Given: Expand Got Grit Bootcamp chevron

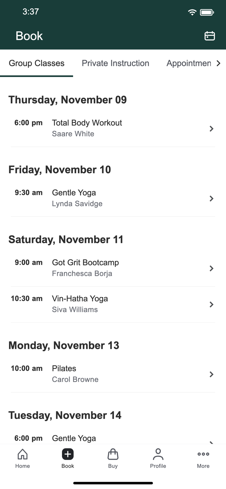Looking at the screenshot, I should coord(211,268).
